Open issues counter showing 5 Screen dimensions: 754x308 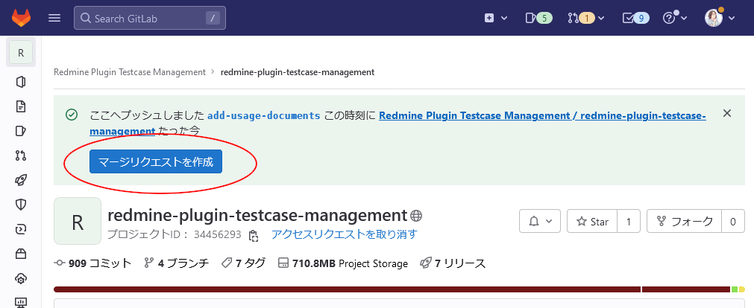pos(538,19)
